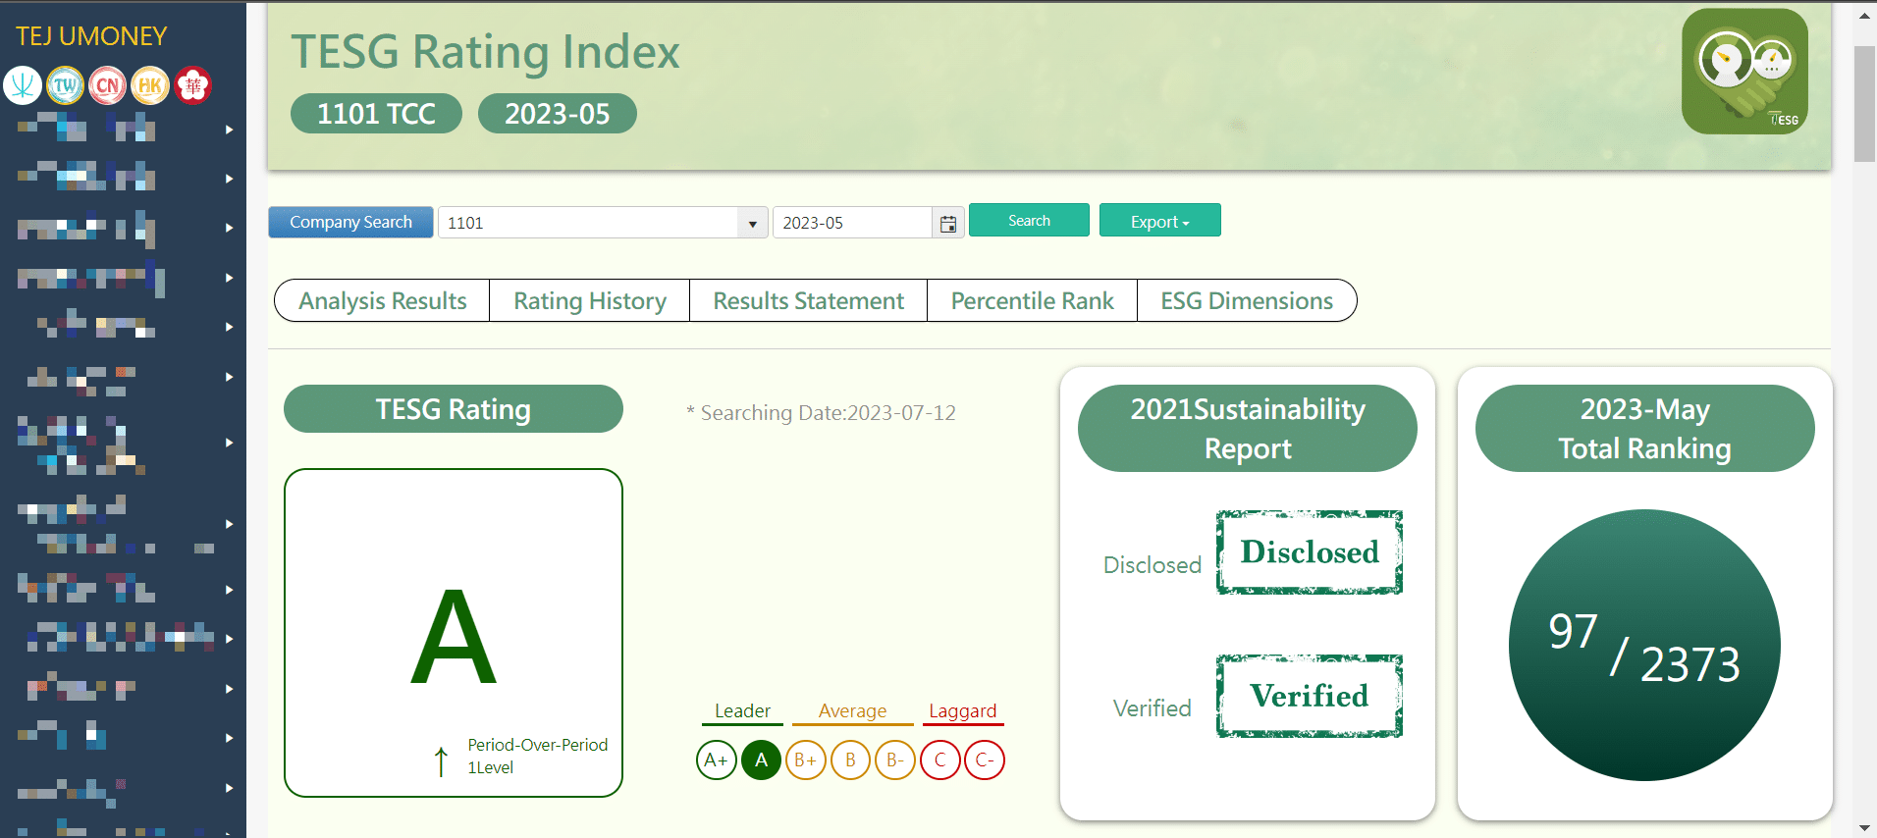Screen dimensions: 1877x838
Task: Select the filled A rating circle
Action: pyautogui.click(x=761, y=760)
